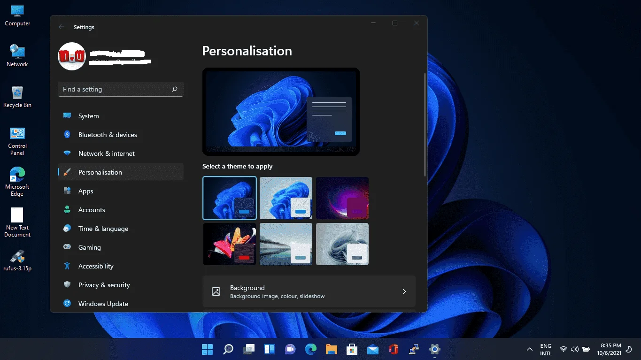
Task: Open taskbar Search
Action: coord(228,349)
